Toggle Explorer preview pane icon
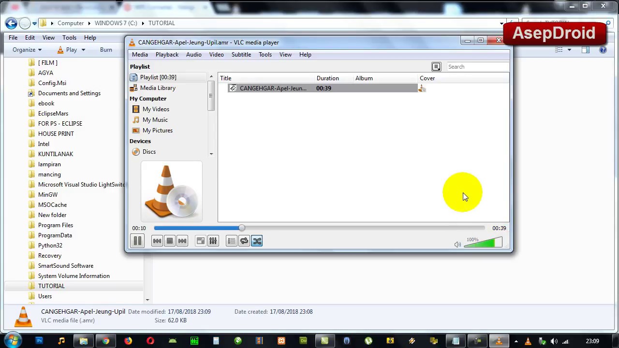The image size is (619, 348). point(586,50)
